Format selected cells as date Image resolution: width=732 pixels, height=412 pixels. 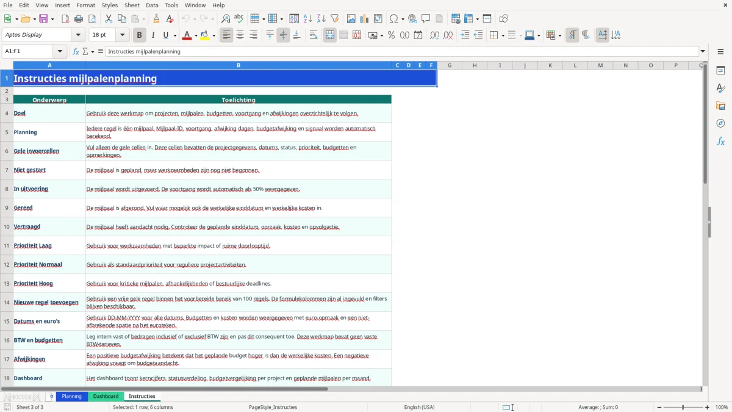pos(418,35)
